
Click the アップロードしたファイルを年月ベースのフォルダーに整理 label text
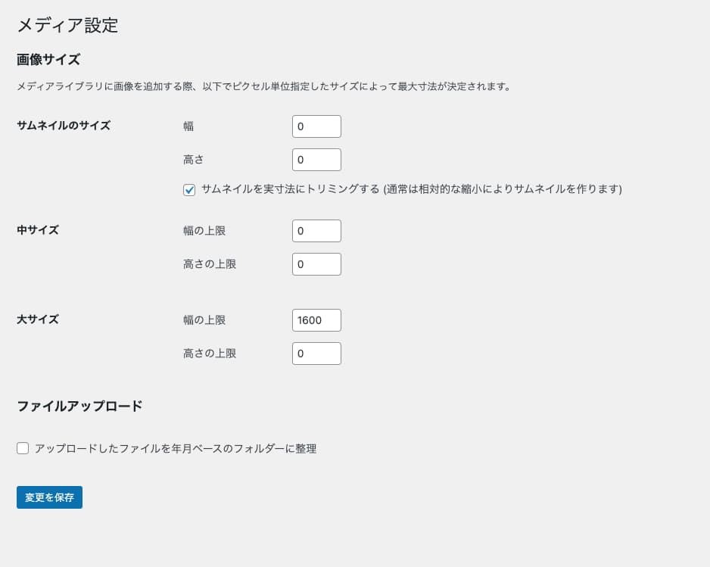pos(176,449)
